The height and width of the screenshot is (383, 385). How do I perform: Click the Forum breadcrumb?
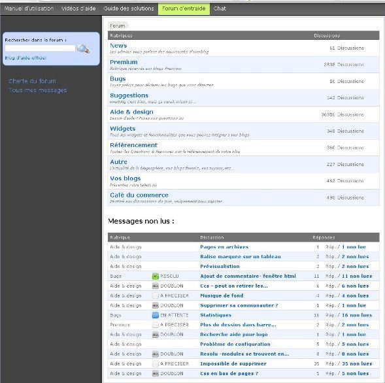(x=118, y=25)
